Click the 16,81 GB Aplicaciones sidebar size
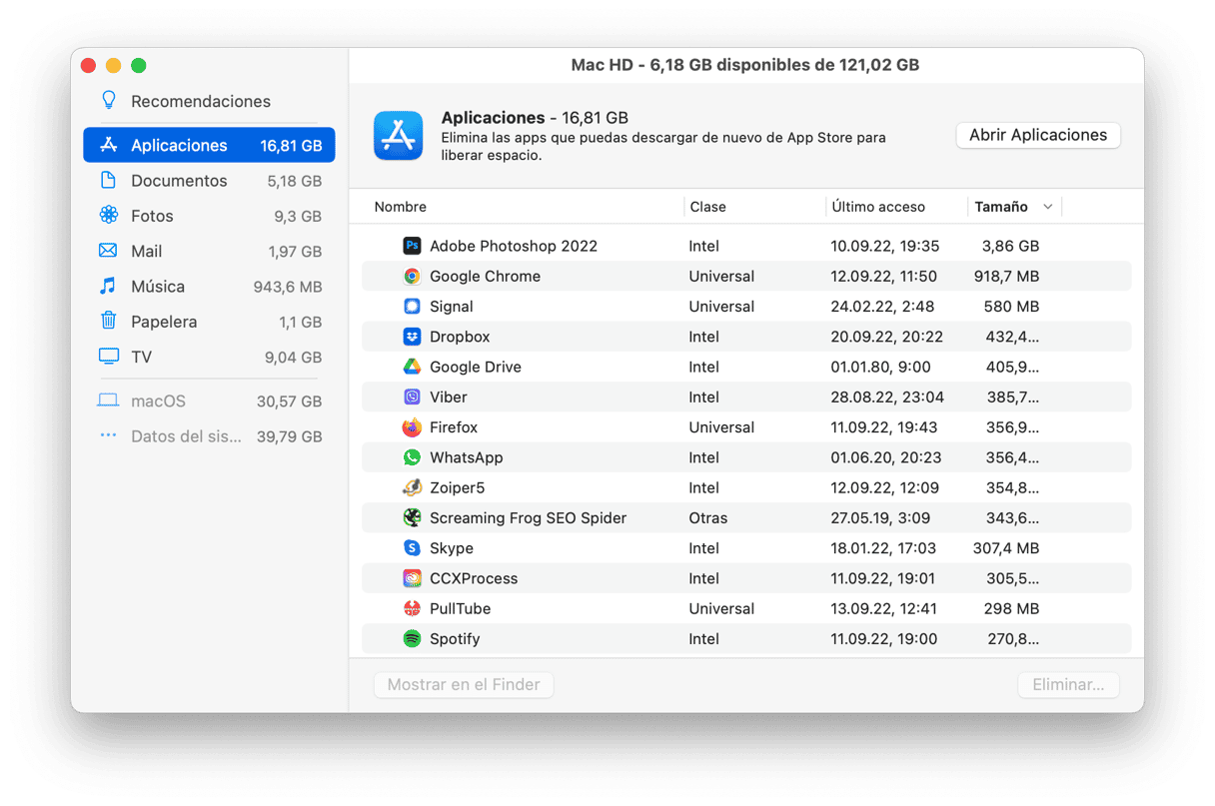Screen dimensions: 1215x806 (291, 146)
